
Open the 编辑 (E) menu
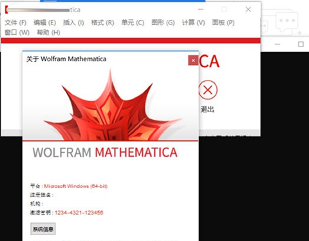point(44,23)
